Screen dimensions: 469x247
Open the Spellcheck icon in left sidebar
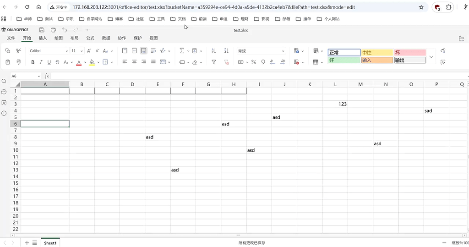(4, 103)
